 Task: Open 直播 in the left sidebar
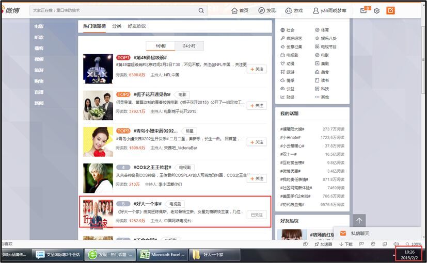coord(39,92)
